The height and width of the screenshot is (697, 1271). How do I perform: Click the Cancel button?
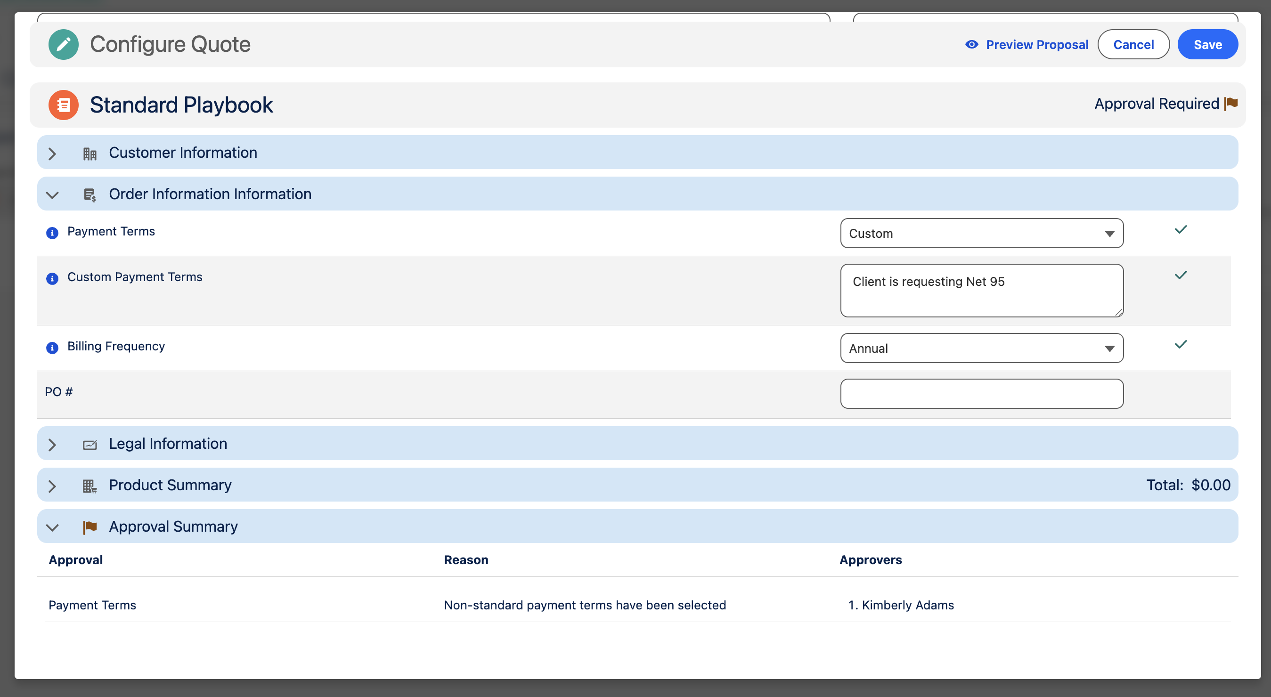1133,44
